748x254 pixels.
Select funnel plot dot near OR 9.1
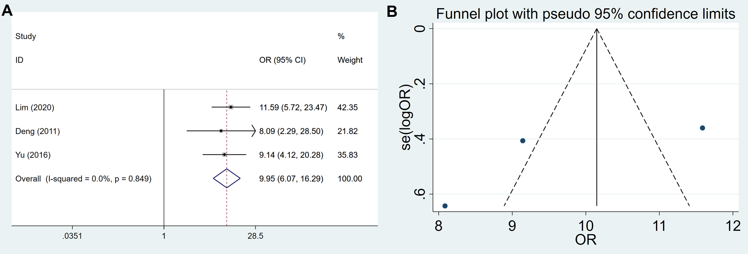pos(522,141)
